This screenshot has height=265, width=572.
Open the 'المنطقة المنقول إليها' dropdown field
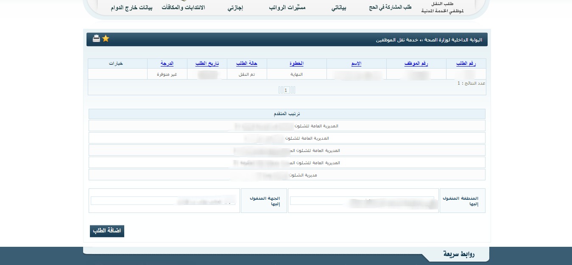point(363,201)
